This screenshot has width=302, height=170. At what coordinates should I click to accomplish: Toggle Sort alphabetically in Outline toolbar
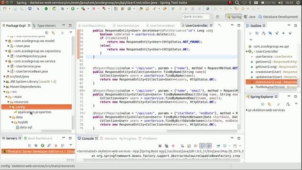pos(264,34)
